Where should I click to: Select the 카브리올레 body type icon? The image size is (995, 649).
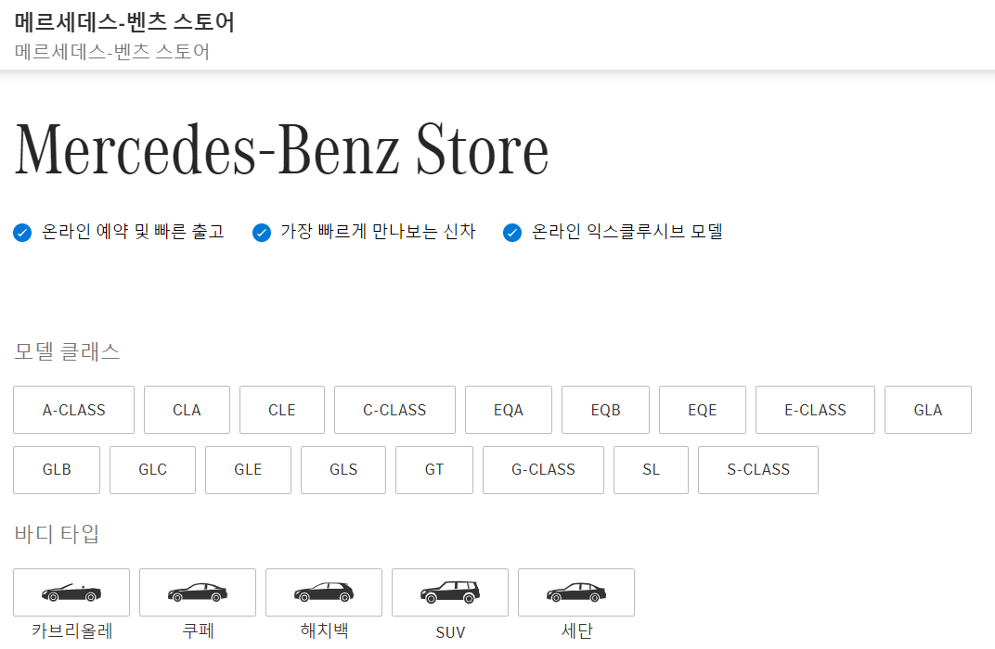pos(71,592)
